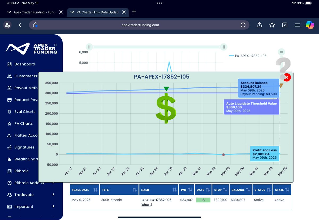
Task: Open the Copilot icon in toolbar
Action: [x=310, y=25]
